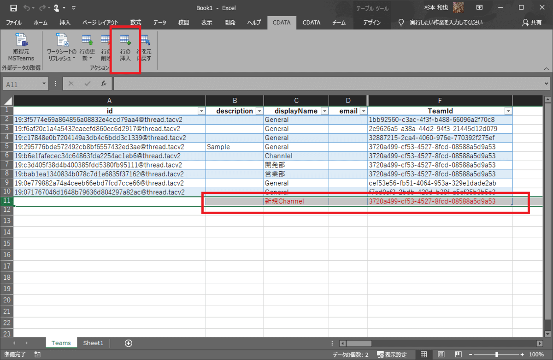Screen dimensions: 553x360
Task: Click the 共有 share button
Action: pyautogui.click(x=532, y=22)
